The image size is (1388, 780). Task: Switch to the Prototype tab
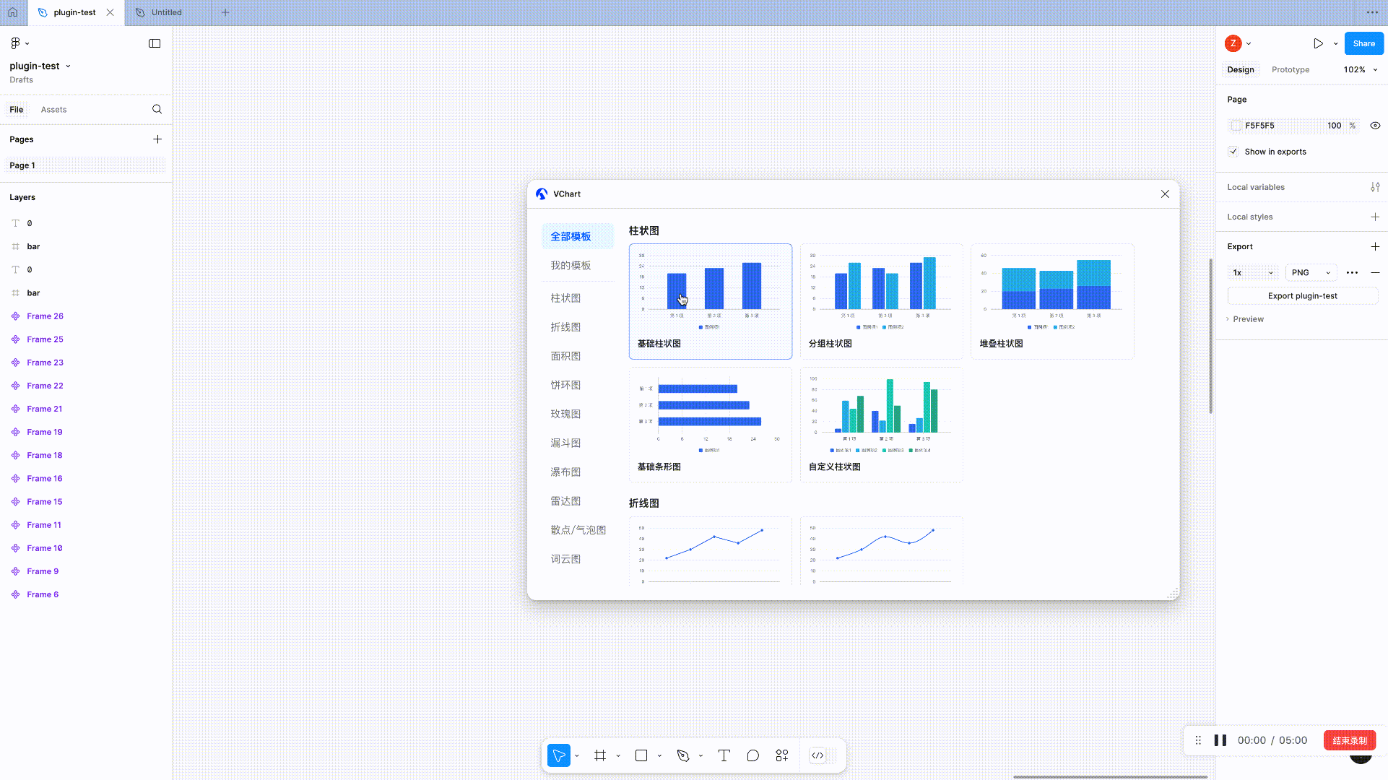tap(1291, 70)
